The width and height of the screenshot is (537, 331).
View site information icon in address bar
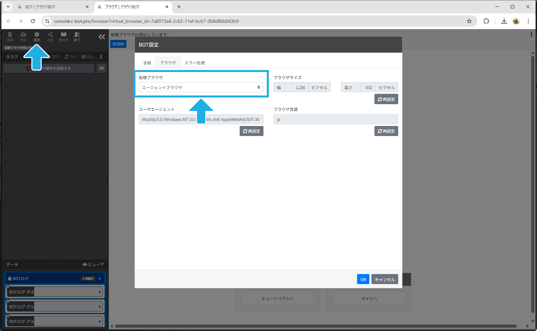click(47, 21)
